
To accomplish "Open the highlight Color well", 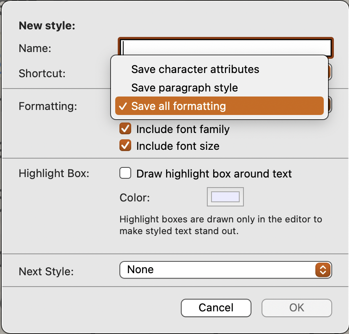I will coord(225,197).
